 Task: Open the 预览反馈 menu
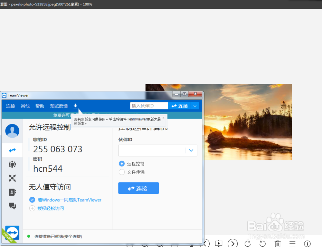(59, 106)
